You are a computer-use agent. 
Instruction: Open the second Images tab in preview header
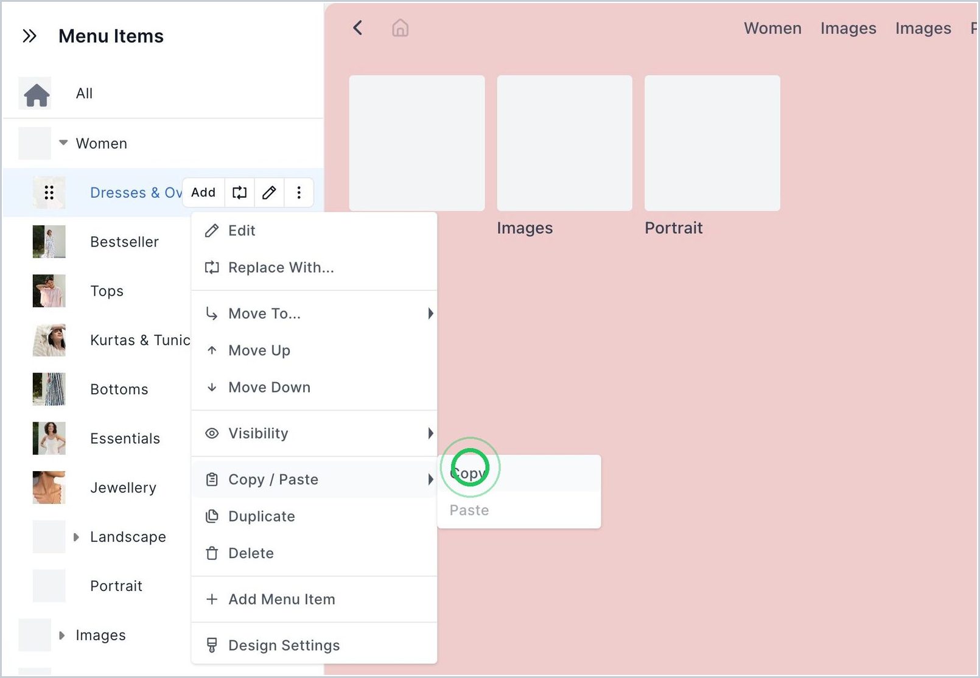(x=923, y=29)
